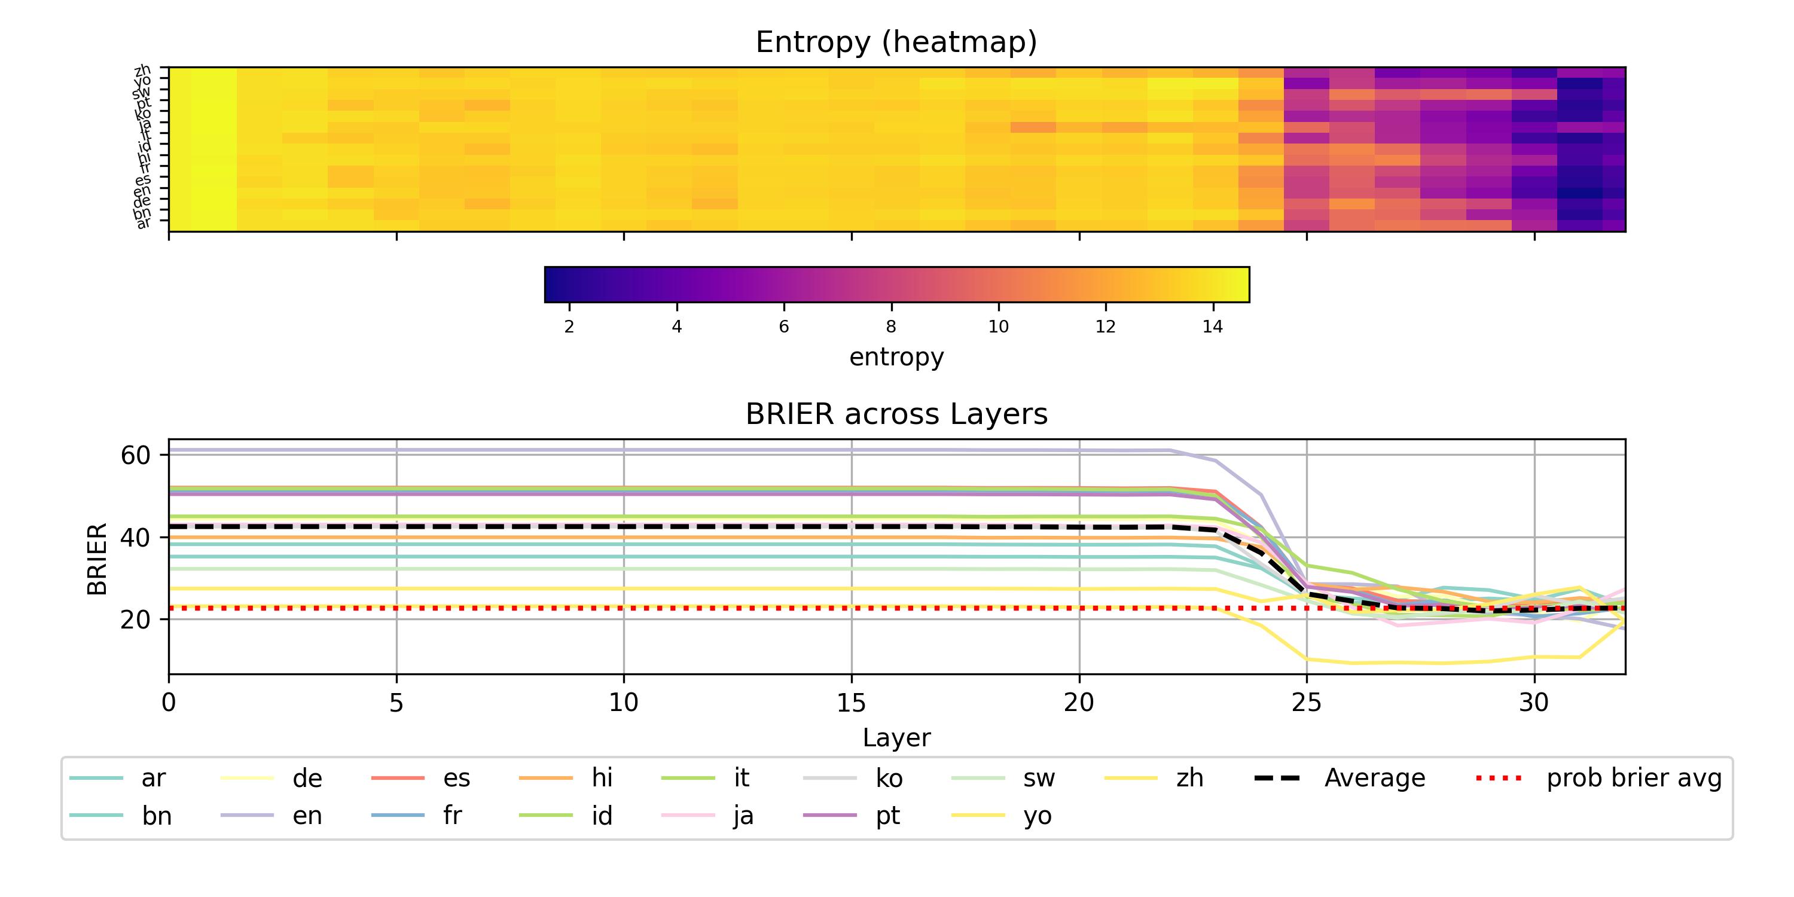Click the dashed Average legend marker
The height and width of the screenshot is (897, 1794).
coord(1277,778)
